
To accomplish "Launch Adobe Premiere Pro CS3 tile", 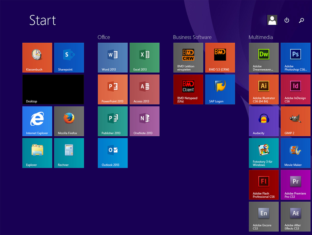I will [x=296, y=185].
